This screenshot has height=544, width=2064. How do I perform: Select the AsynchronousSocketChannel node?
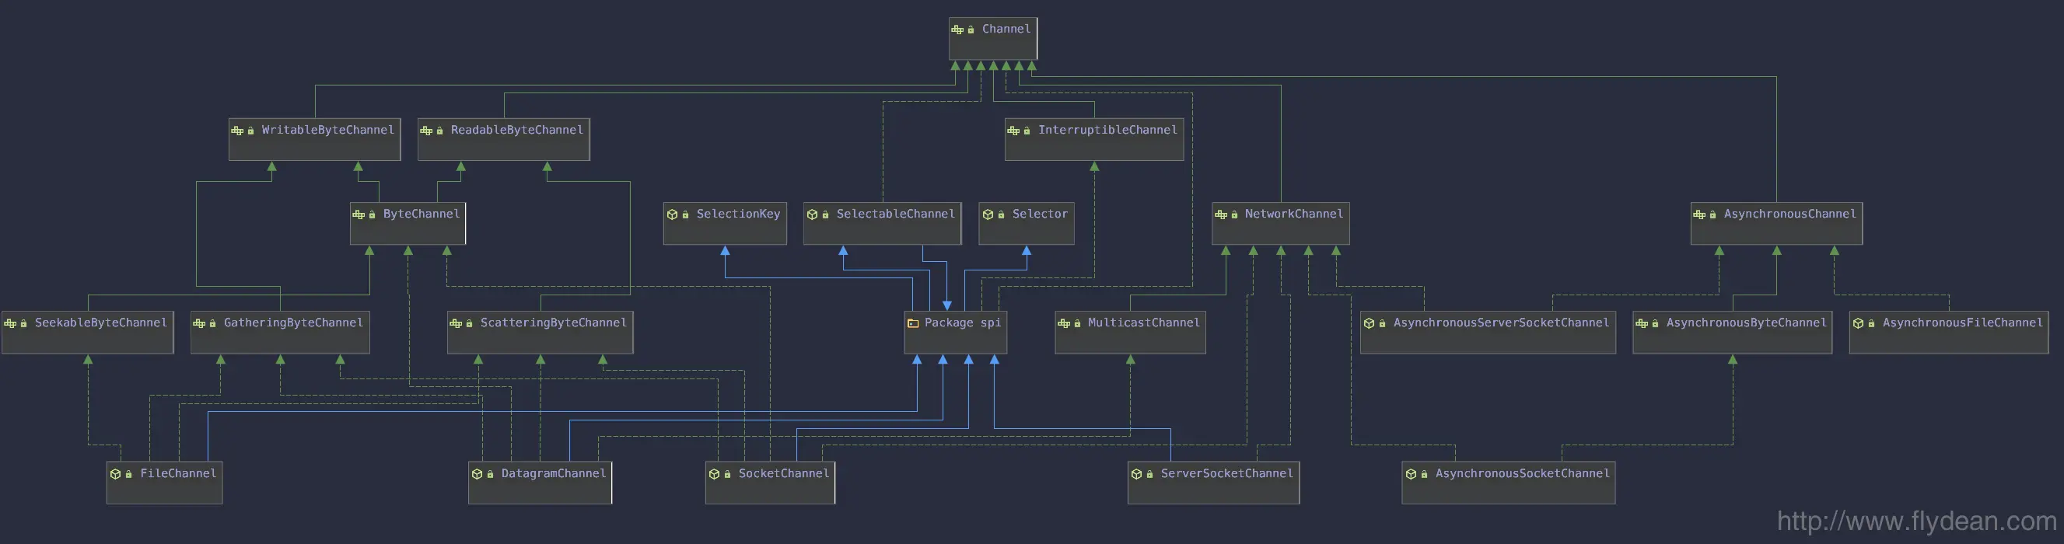(x=1508, y=483)
